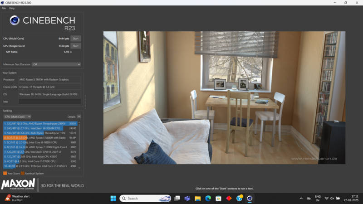363x204 pixels.
Task: Click the Cinebench title bar app icon
Action: coord(2,3)
